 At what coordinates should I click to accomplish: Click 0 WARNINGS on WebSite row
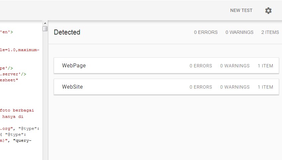(235, 87)
